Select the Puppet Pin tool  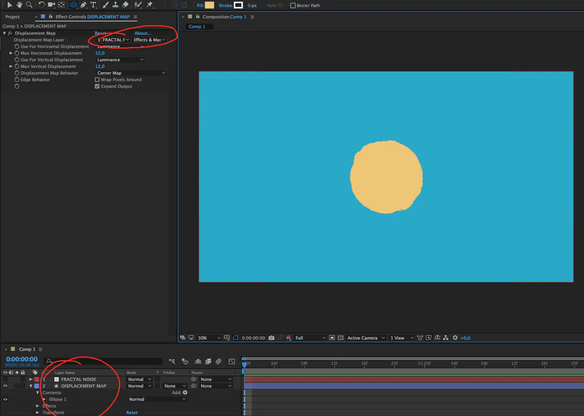coord(150,5)
